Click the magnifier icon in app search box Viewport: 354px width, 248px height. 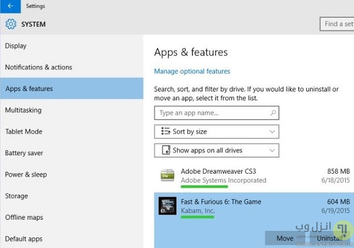[271, 113]
